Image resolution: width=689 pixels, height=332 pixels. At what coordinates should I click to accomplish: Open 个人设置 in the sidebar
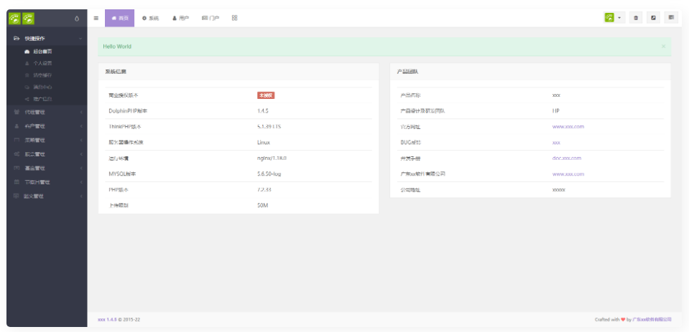(42, 63)
